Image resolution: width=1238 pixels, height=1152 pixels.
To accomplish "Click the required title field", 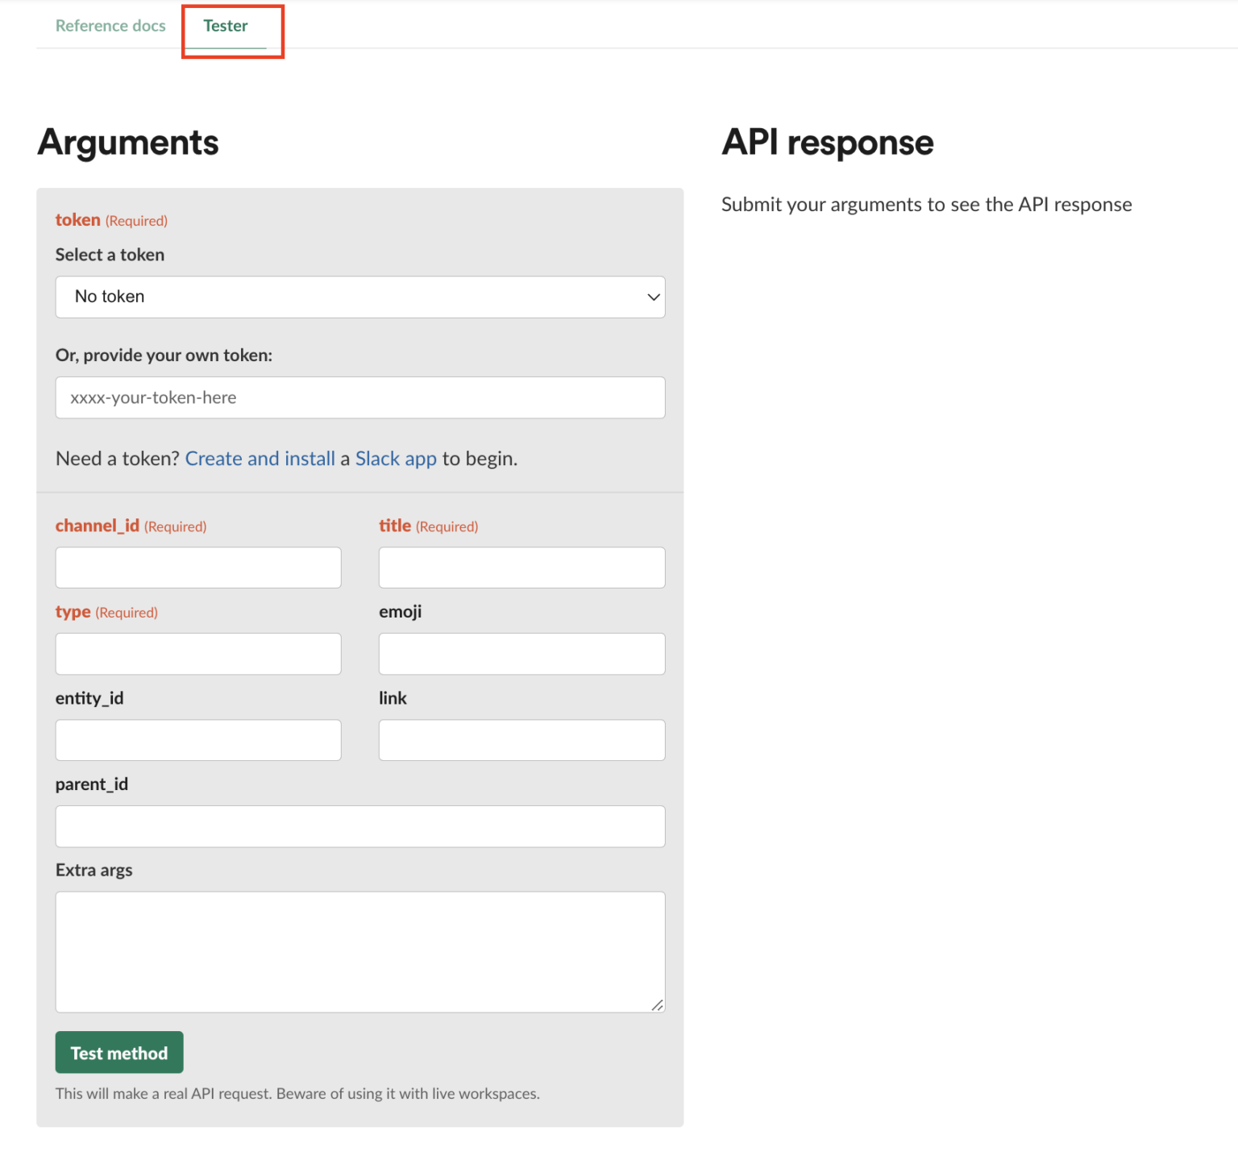I will (521, 567).
